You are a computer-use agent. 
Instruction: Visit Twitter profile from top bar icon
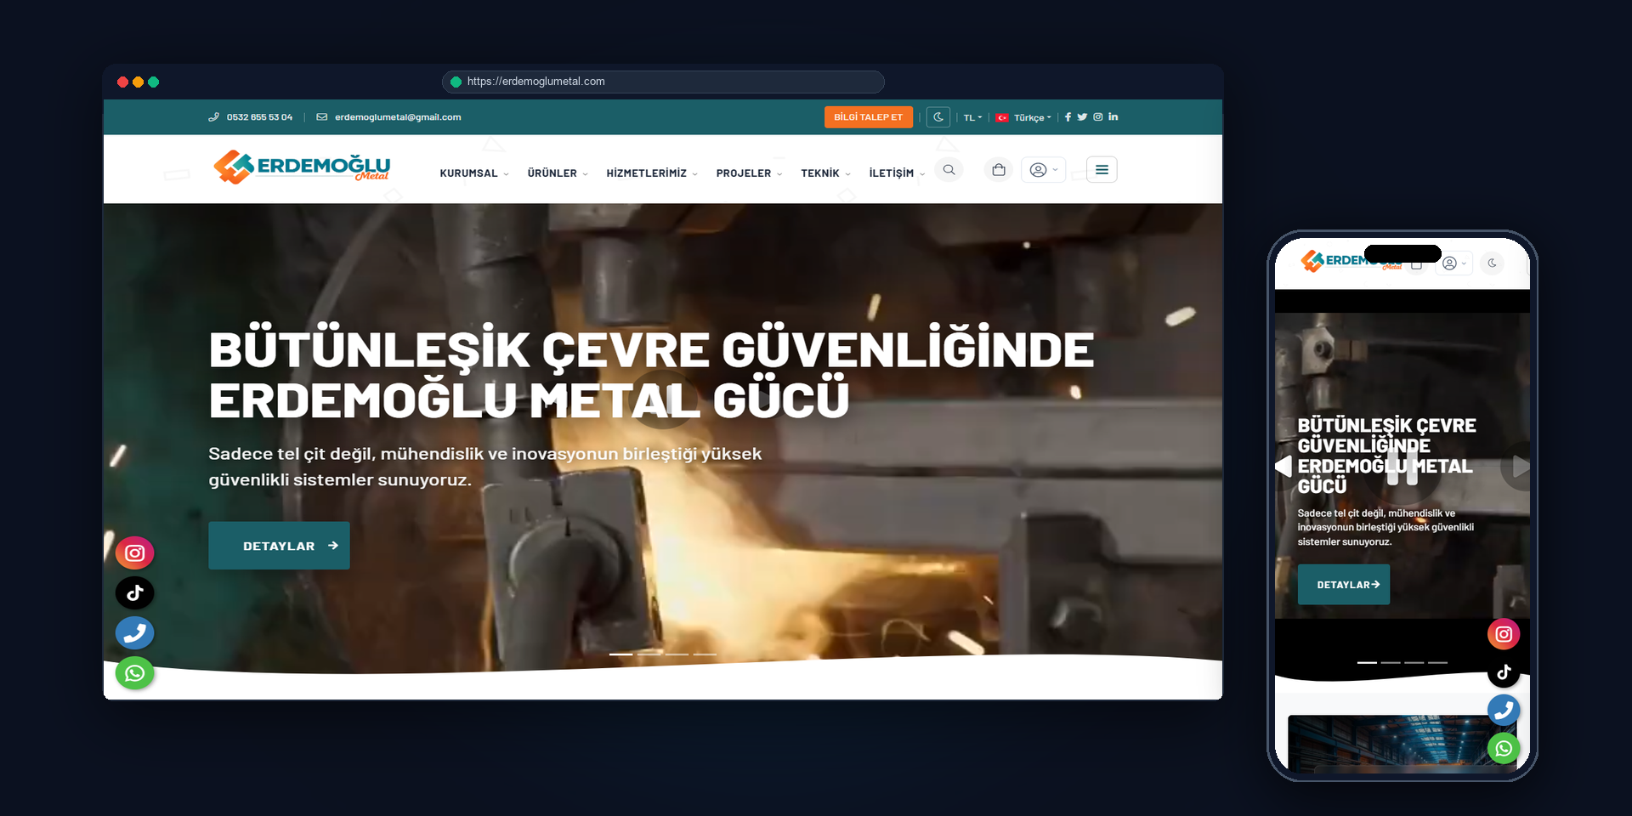click(1082, 117)
